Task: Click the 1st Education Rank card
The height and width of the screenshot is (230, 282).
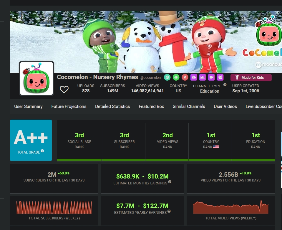Action: [x=253, y=140]
